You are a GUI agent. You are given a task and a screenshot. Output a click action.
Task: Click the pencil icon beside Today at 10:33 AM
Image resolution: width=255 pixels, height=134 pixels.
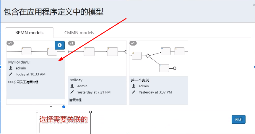tap(11, 74)
